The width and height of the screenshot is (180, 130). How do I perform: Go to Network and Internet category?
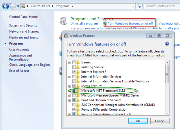[x=24, y=31]
